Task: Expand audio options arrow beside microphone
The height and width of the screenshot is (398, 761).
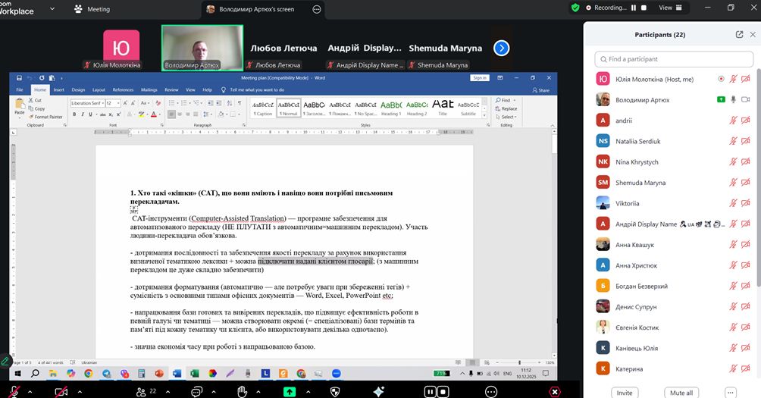Action: tap(29, 391)
